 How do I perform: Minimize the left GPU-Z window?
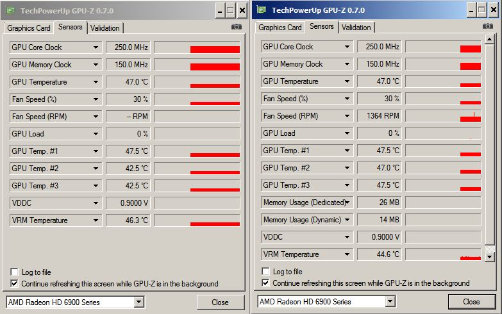[x=220, y=11]
